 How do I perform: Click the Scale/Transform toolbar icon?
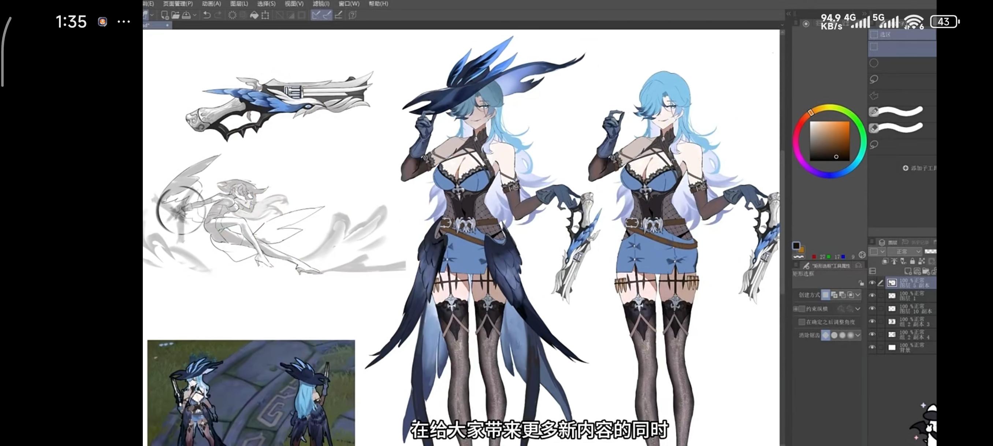[x=265, y=15]
